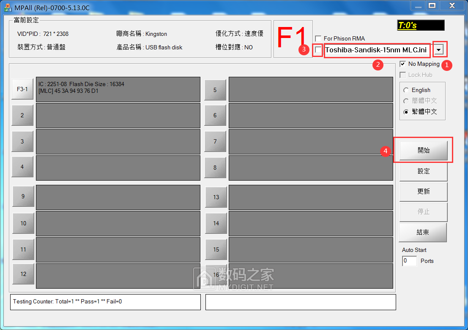
Task: Click the large F1 indicator
Action: pos(293,38)
